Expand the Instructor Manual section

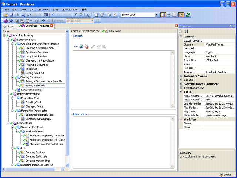pos(181,76)
